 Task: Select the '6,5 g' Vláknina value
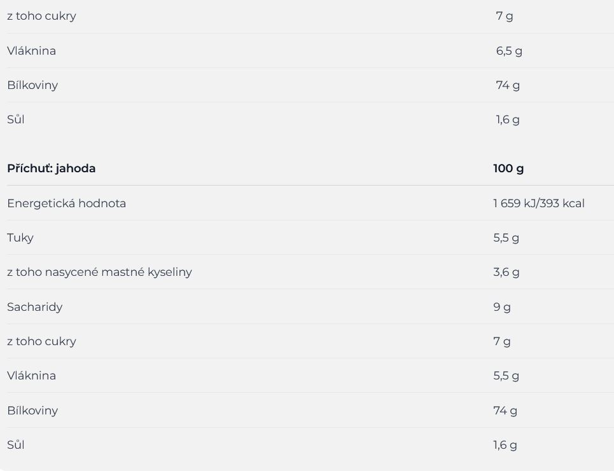click(509, 51)
